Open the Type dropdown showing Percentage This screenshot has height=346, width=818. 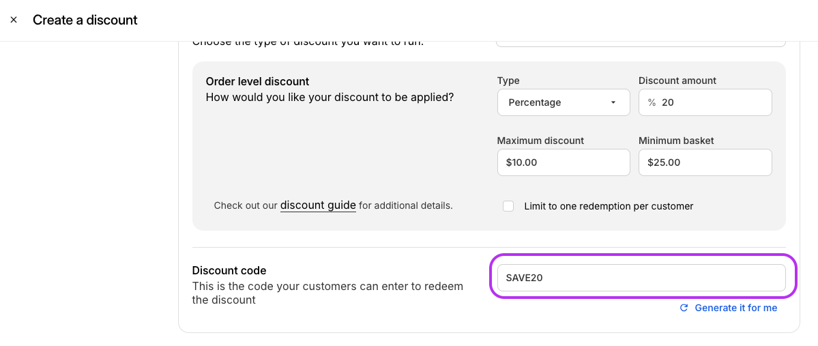tap(564, 102)
